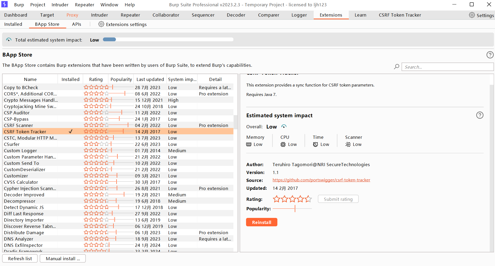
Task: Click the system impact gauge icon in banner
Action: (9, 40)
